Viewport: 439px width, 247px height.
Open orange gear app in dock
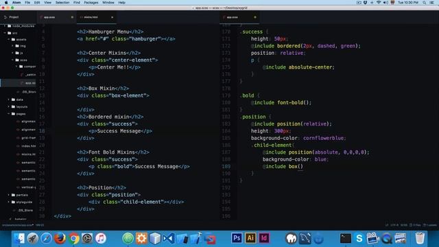(141, 238)
